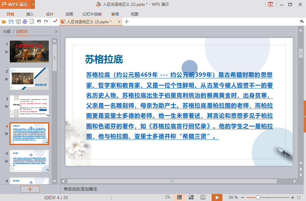306x201 pixels.
Task: Switch to the 大纲 outline tab
Action: click(x=7, y=32)
